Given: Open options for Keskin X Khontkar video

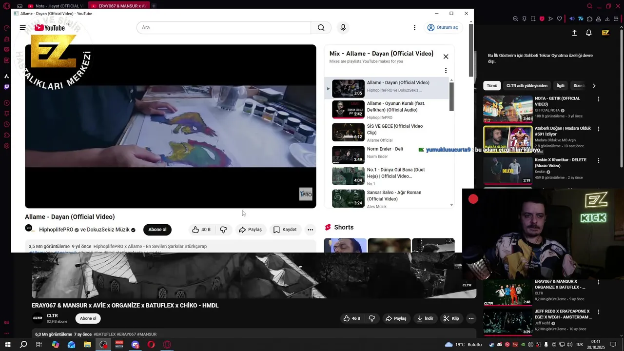Looking at the screenshot, I should (x=599, y=160).
